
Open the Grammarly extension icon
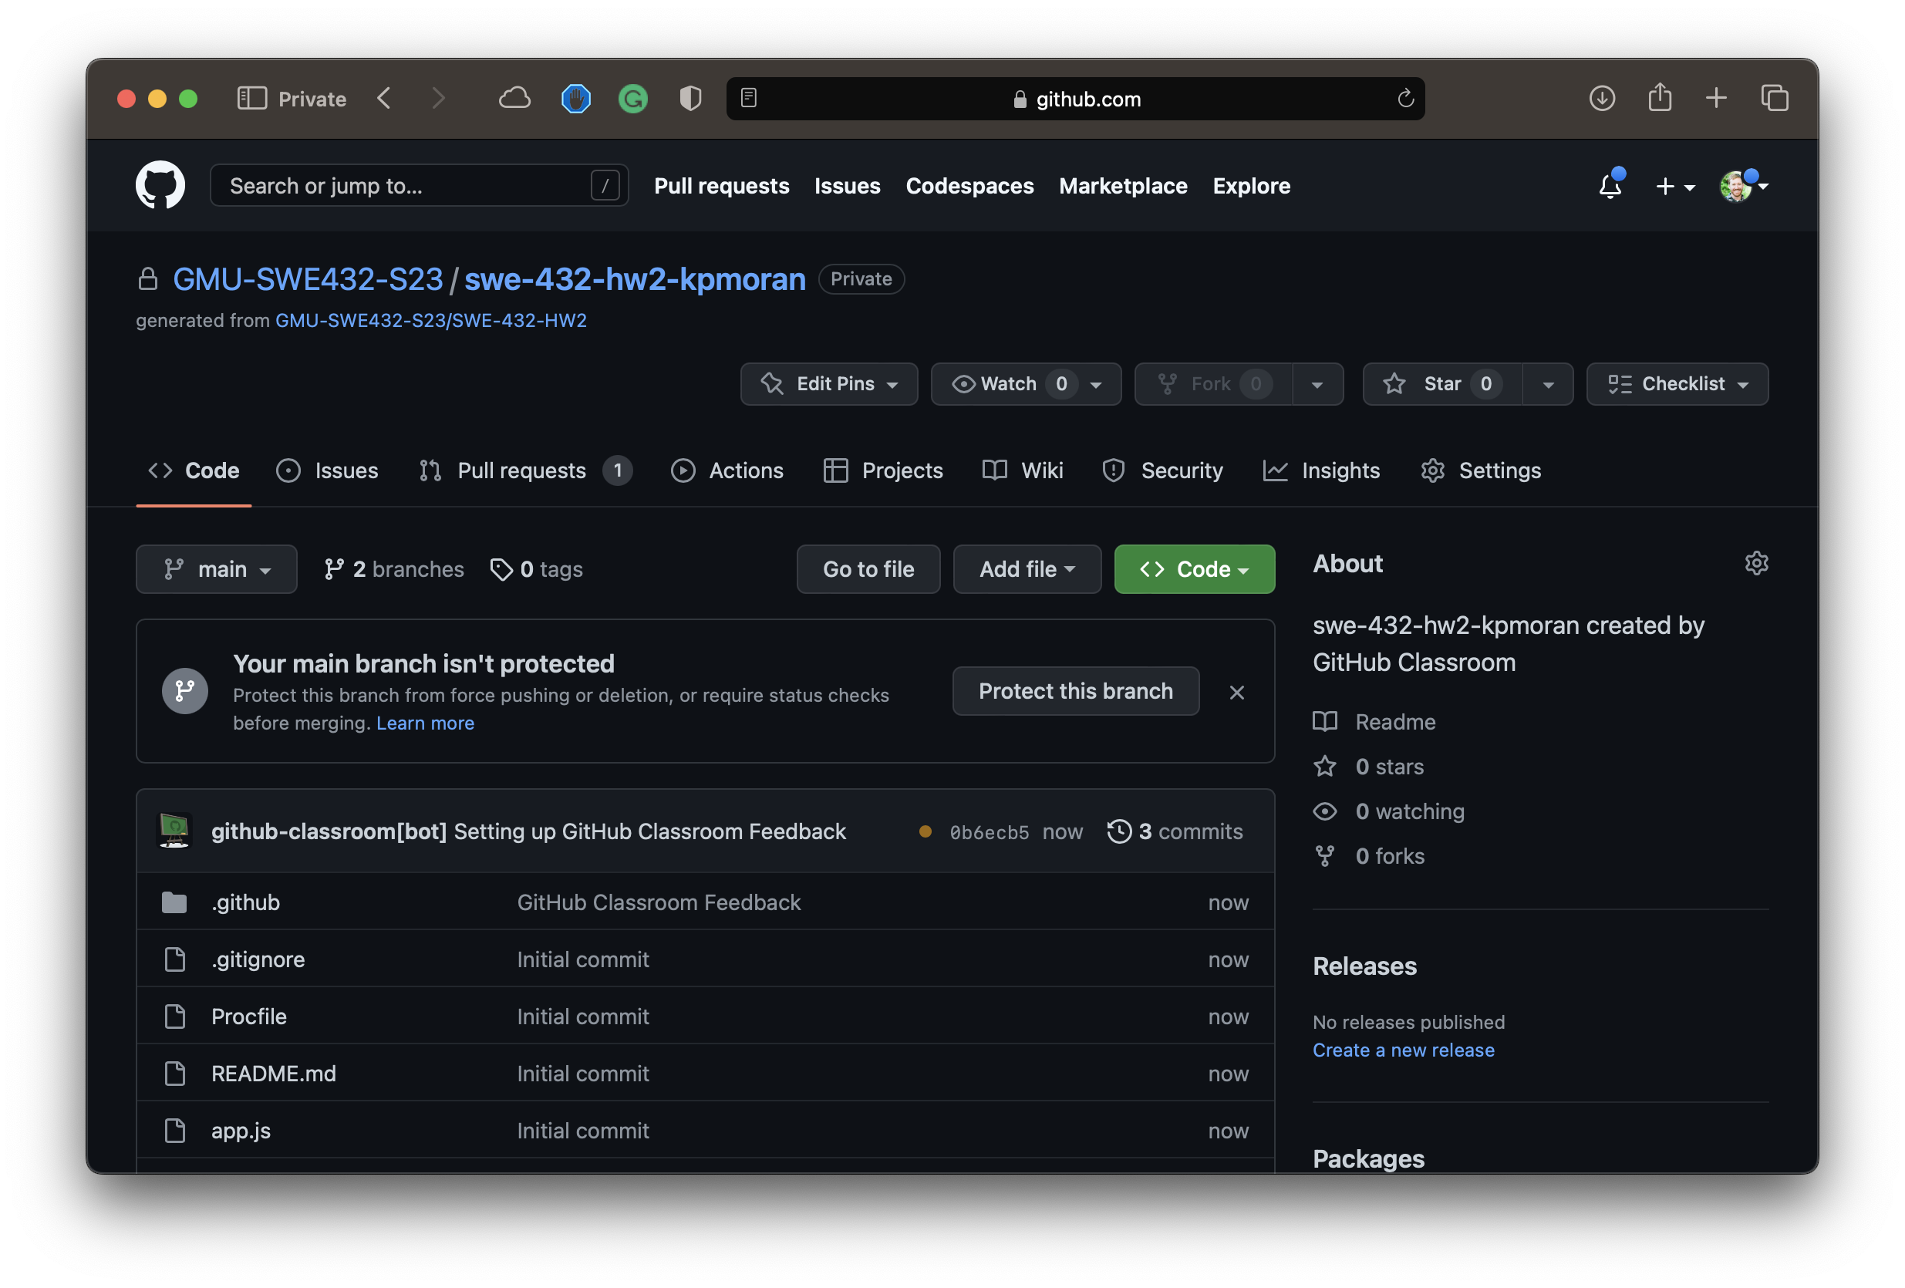[x=632, y=99]
